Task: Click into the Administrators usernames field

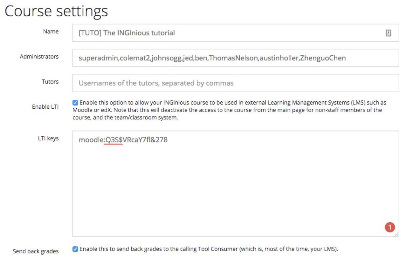Action: point(236,58)
